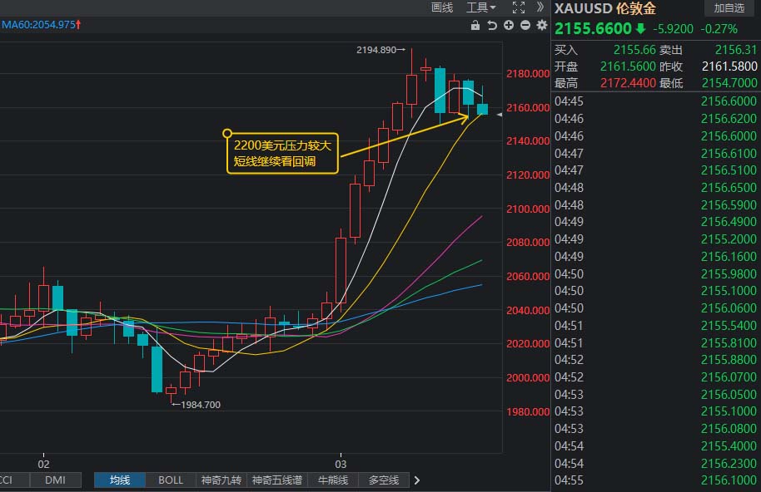The width and height of the screenshot is (761, 492).
Task: Enable the BOLL indicator
Action: (x=170, y=480)
